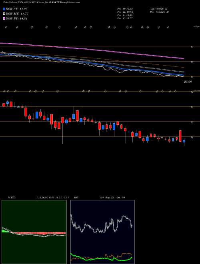Click the '<Tops' label at right edge

[196, 27]
